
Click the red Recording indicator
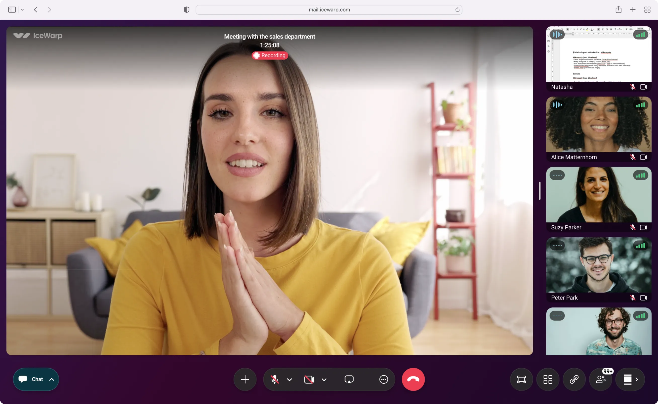[x=269, y=55]
